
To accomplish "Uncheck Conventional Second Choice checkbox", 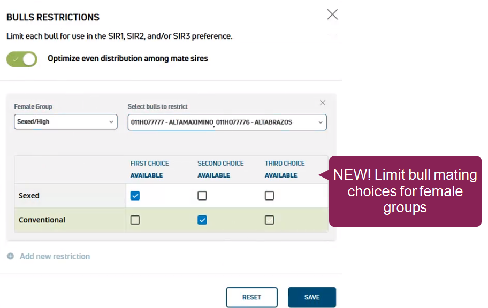I will pyautogui.click(x=202, y=220).
